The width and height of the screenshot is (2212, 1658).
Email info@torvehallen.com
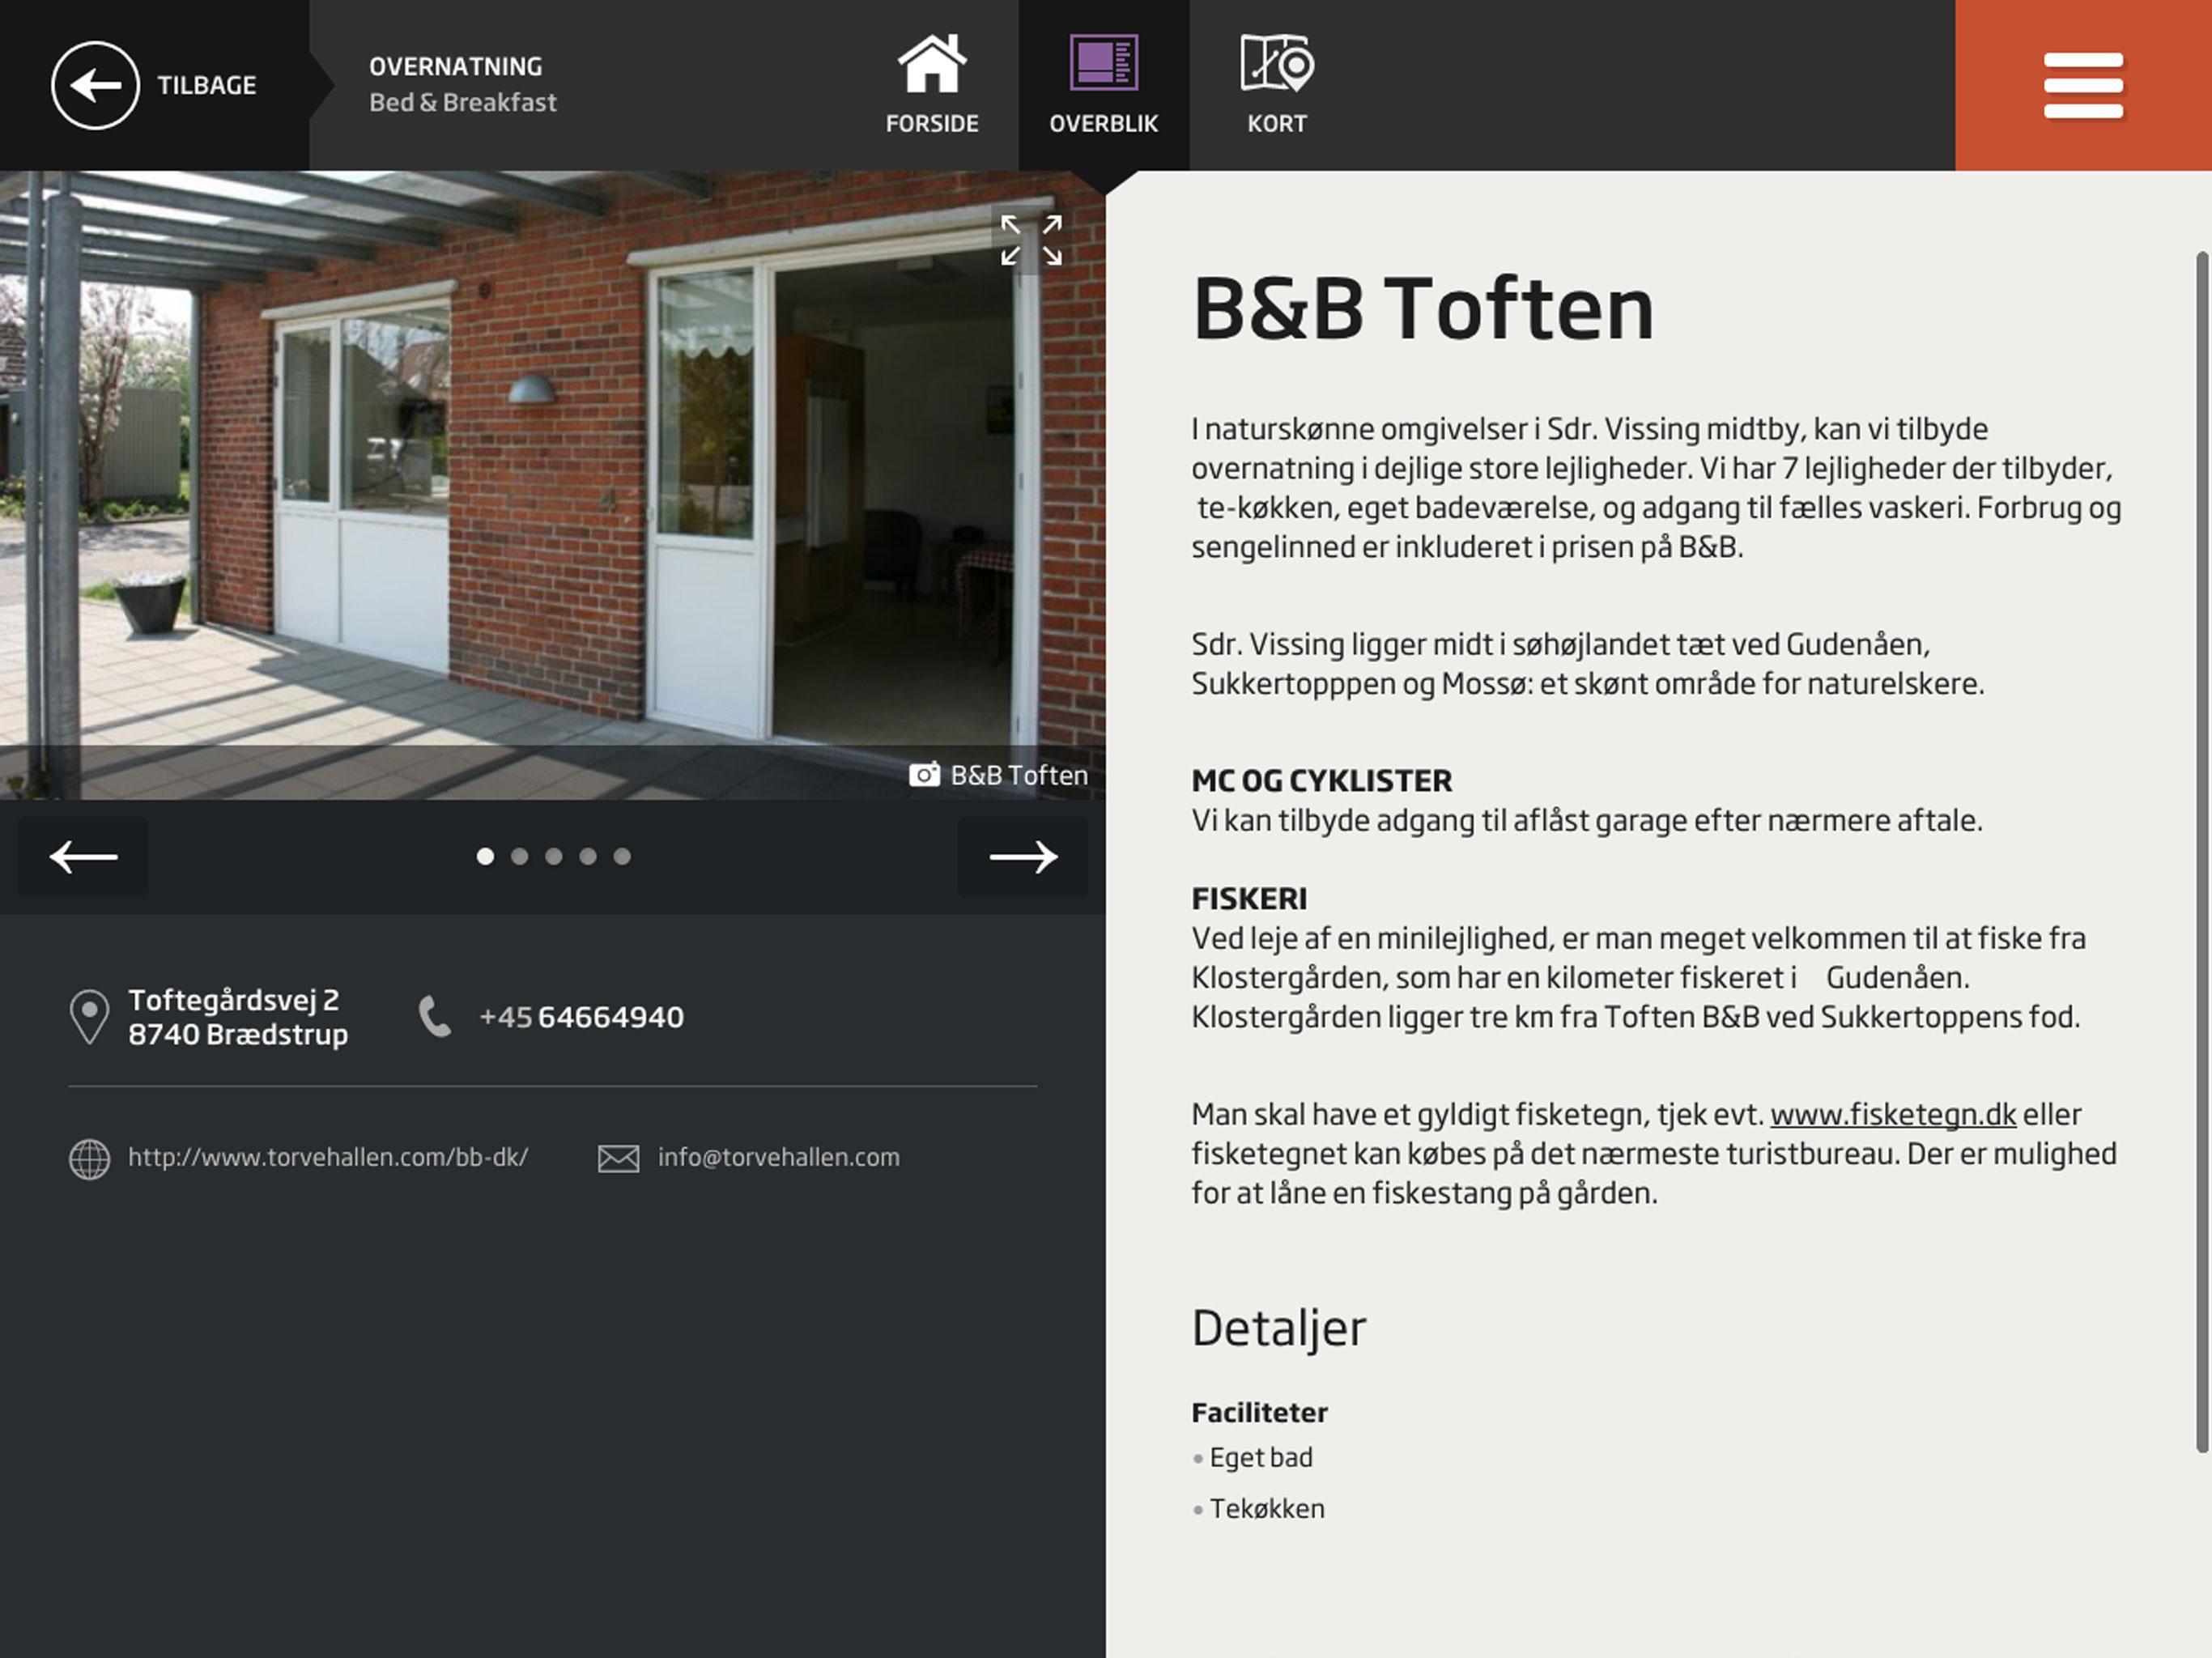coord(778,1157)
